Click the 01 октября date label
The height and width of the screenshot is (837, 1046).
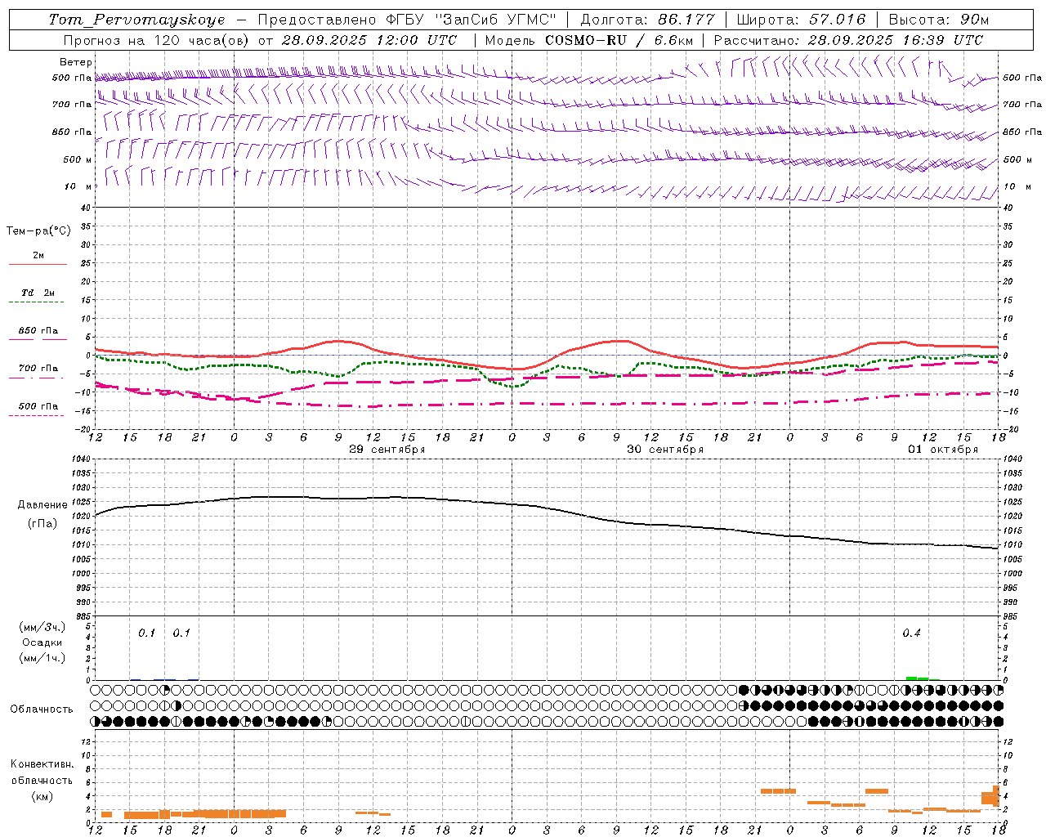[x=943, y=450]
